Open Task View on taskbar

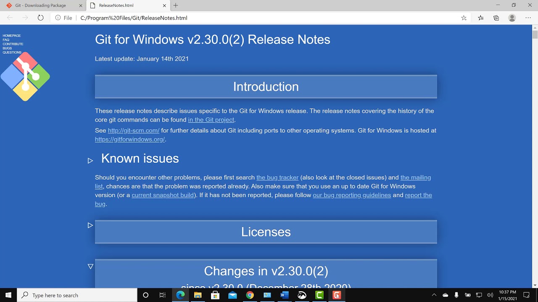(x=162, y=295)
